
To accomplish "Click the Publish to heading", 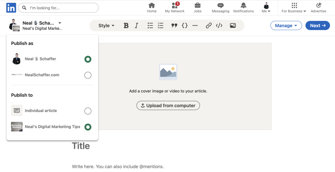I will coord(22,95).
